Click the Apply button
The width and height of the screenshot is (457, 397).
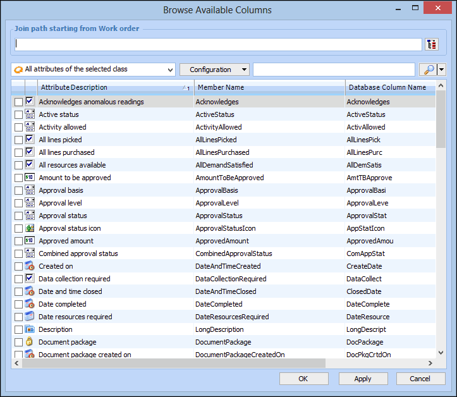coord(363,379)
